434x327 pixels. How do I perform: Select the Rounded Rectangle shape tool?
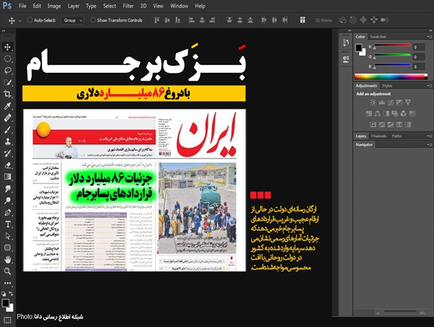pos(7,248)
